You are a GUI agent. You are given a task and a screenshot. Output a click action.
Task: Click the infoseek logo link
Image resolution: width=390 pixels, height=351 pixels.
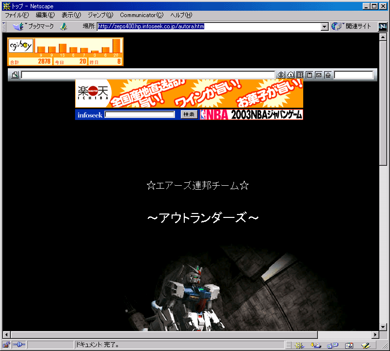click(x=90, y=115)
